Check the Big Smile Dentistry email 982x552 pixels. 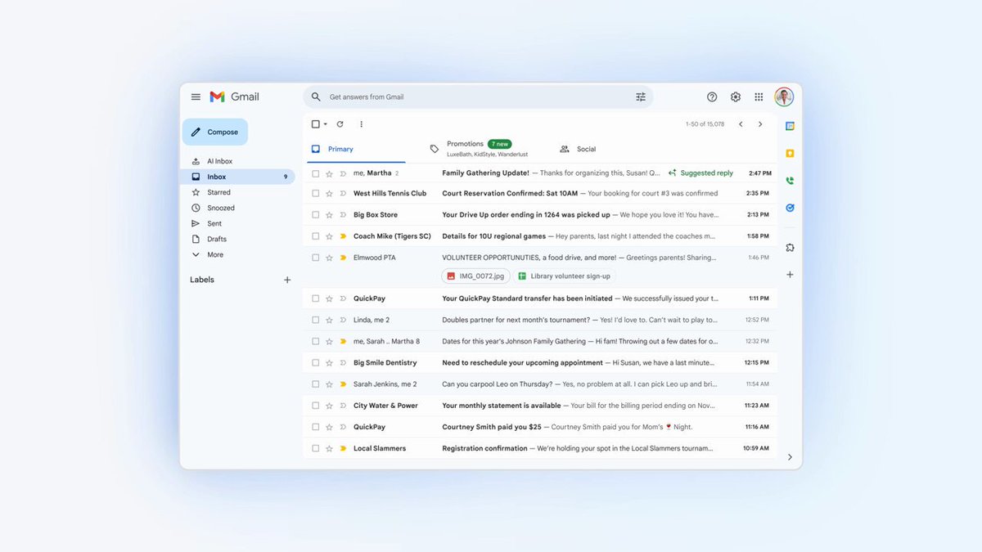pos(315,363)
